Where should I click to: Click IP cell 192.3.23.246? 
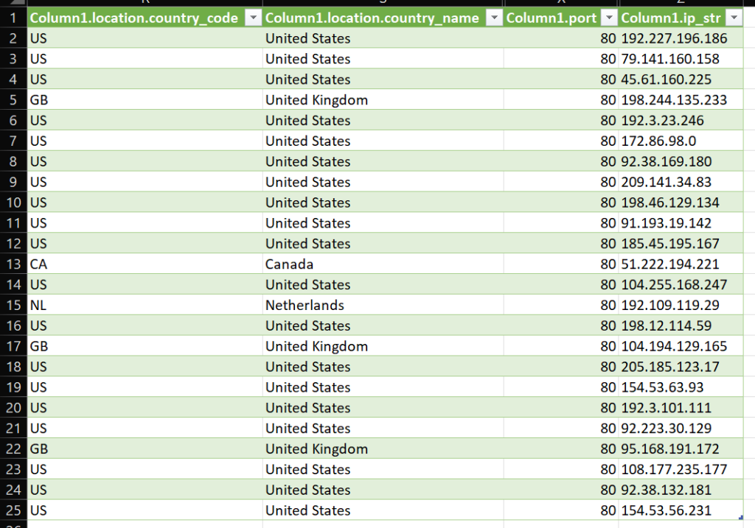pos(681,120)
